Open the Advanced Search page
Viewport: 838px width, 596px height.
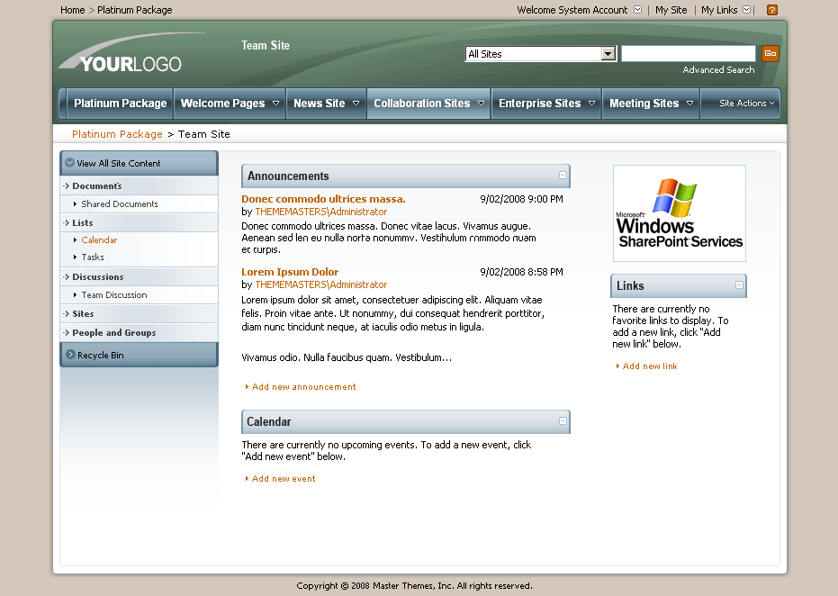pos(717,69)
